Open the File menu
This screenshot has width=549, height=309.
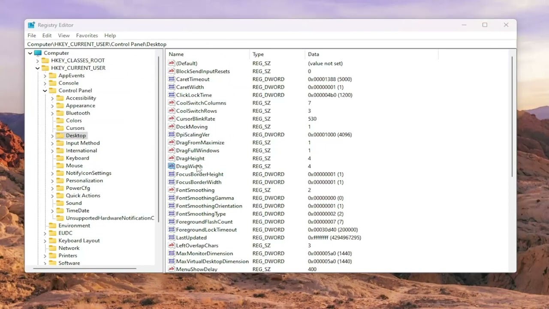tap(32, 36)
